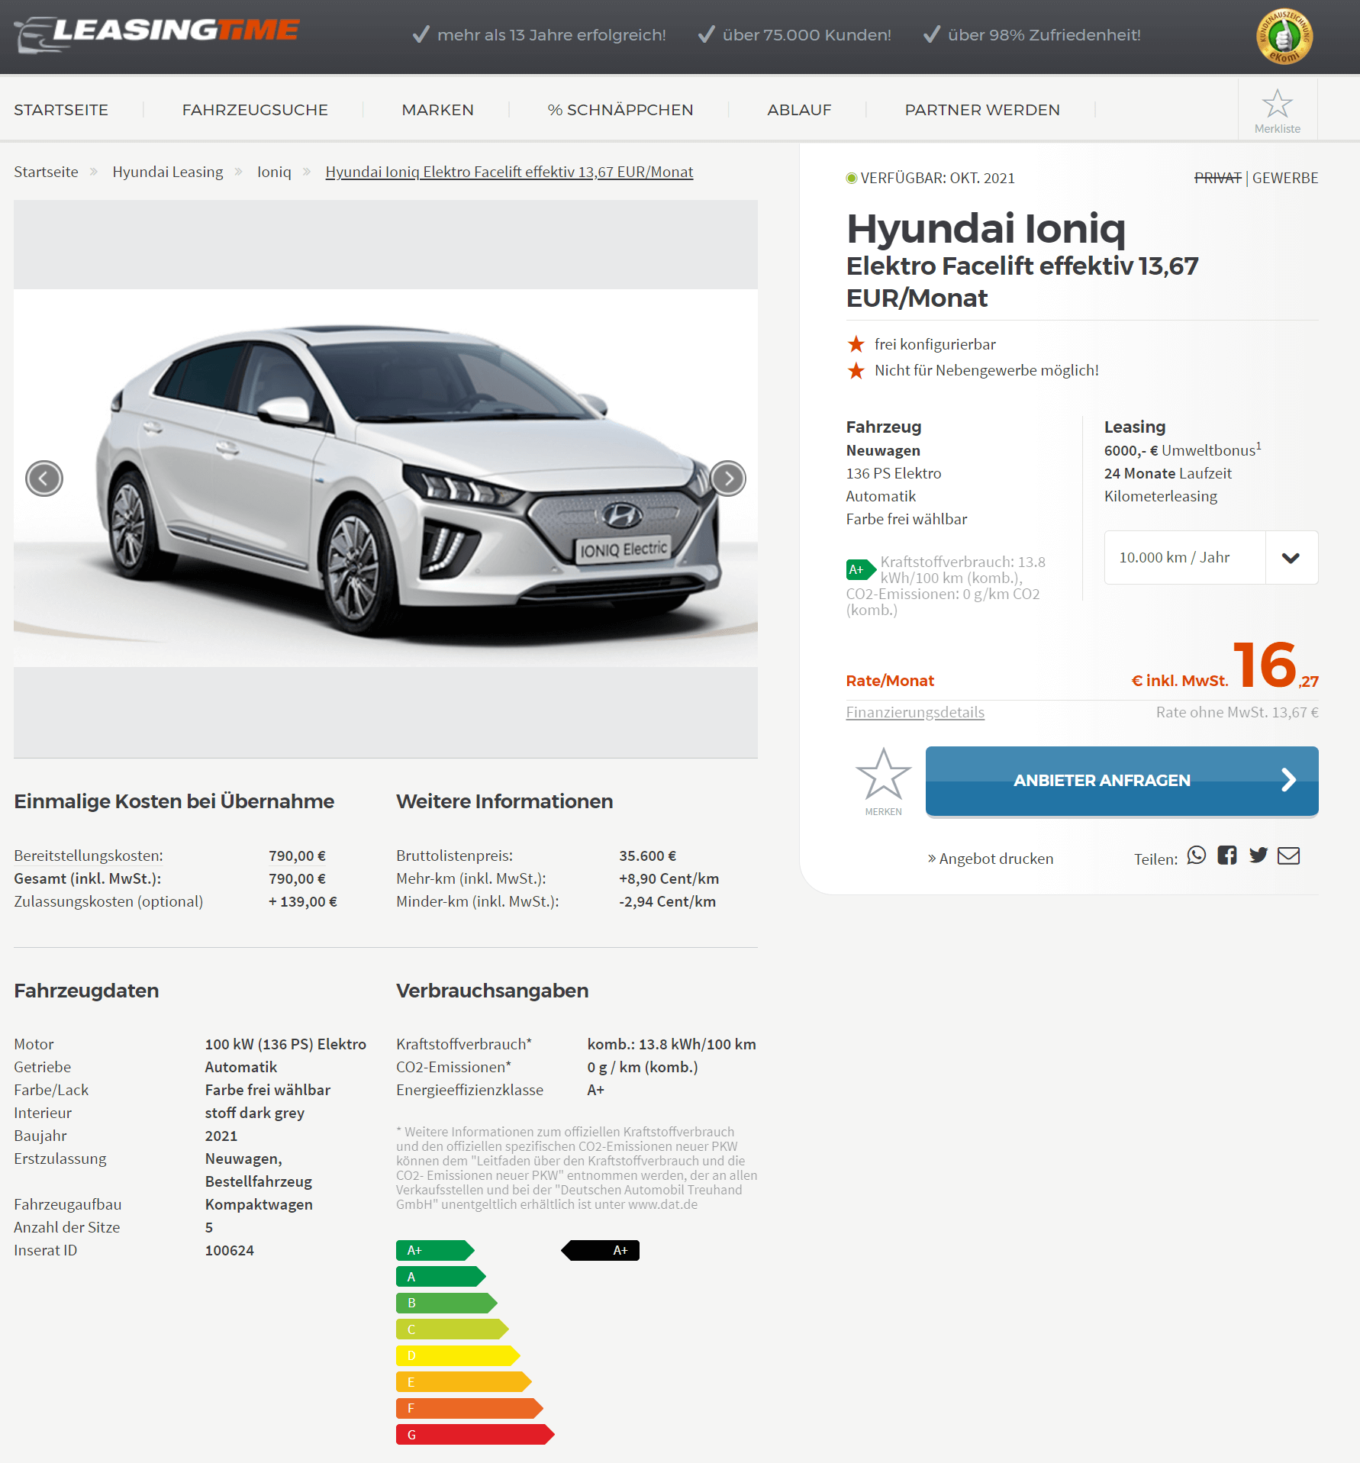This screenshot has width=1360, height=1463.
Task: Click the Anbieter anfragen button
Action: point(1122,781)
